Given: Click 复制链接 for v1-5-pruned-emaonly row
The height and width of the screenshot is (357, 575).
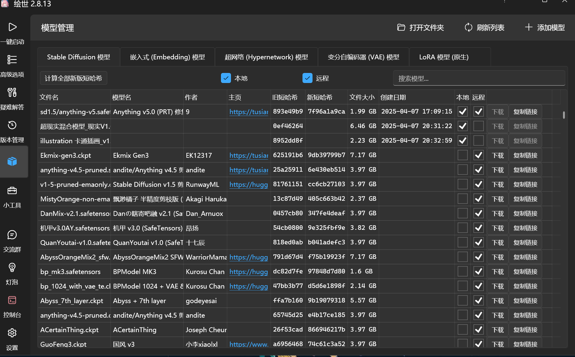Looking at the screenshot, I should click(x=525, y=184).
